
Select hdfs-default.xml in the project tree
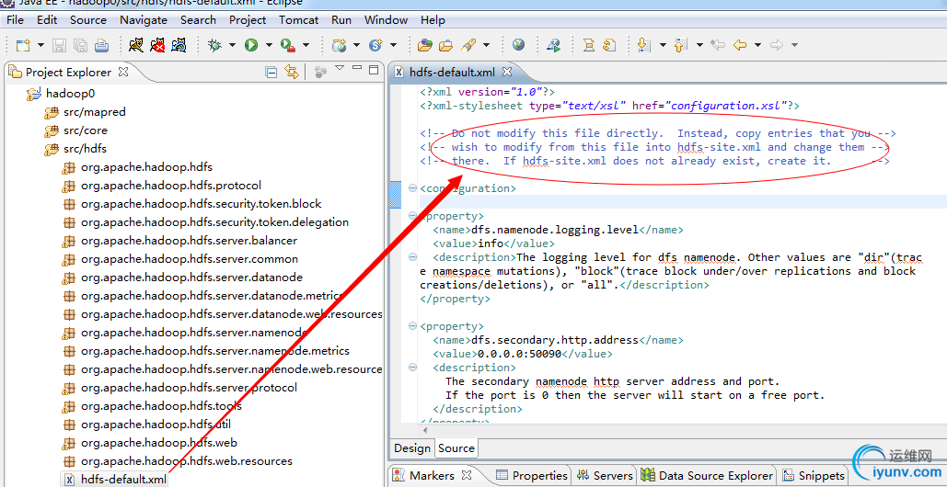click(123, 479)
